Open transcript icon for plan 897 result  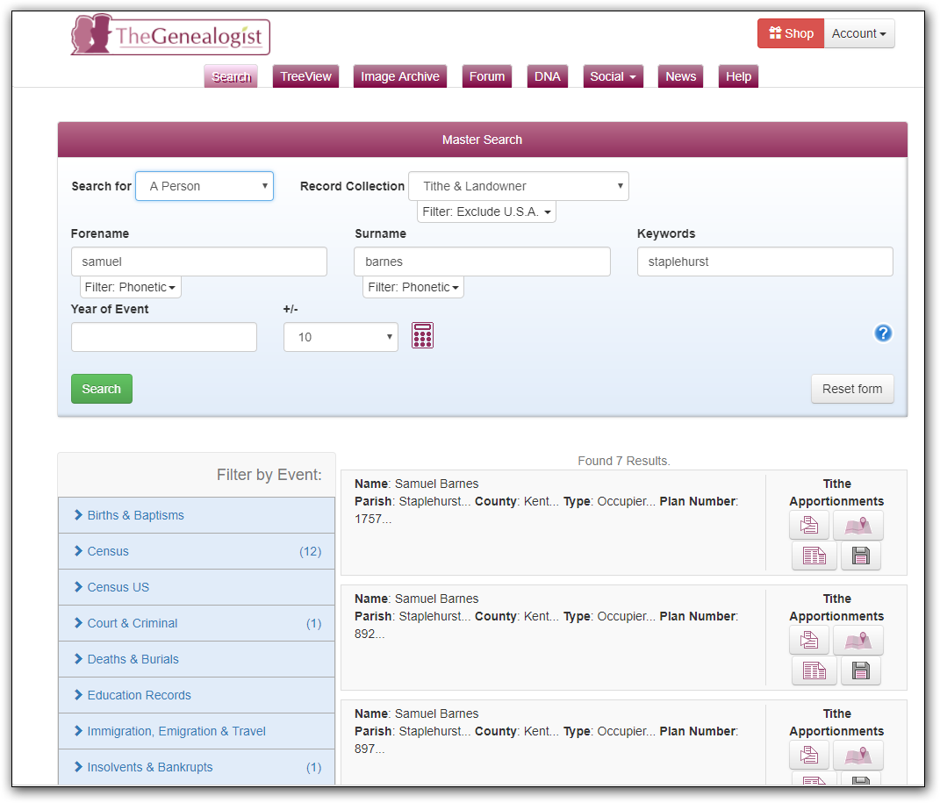pos(809,755)
